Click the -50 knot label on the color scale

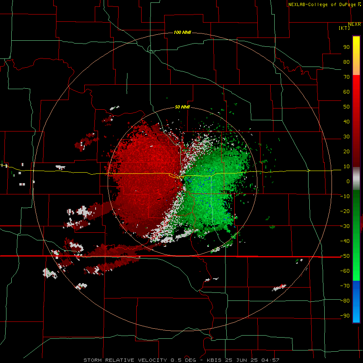pyautogui.click(x=345, y=256)
